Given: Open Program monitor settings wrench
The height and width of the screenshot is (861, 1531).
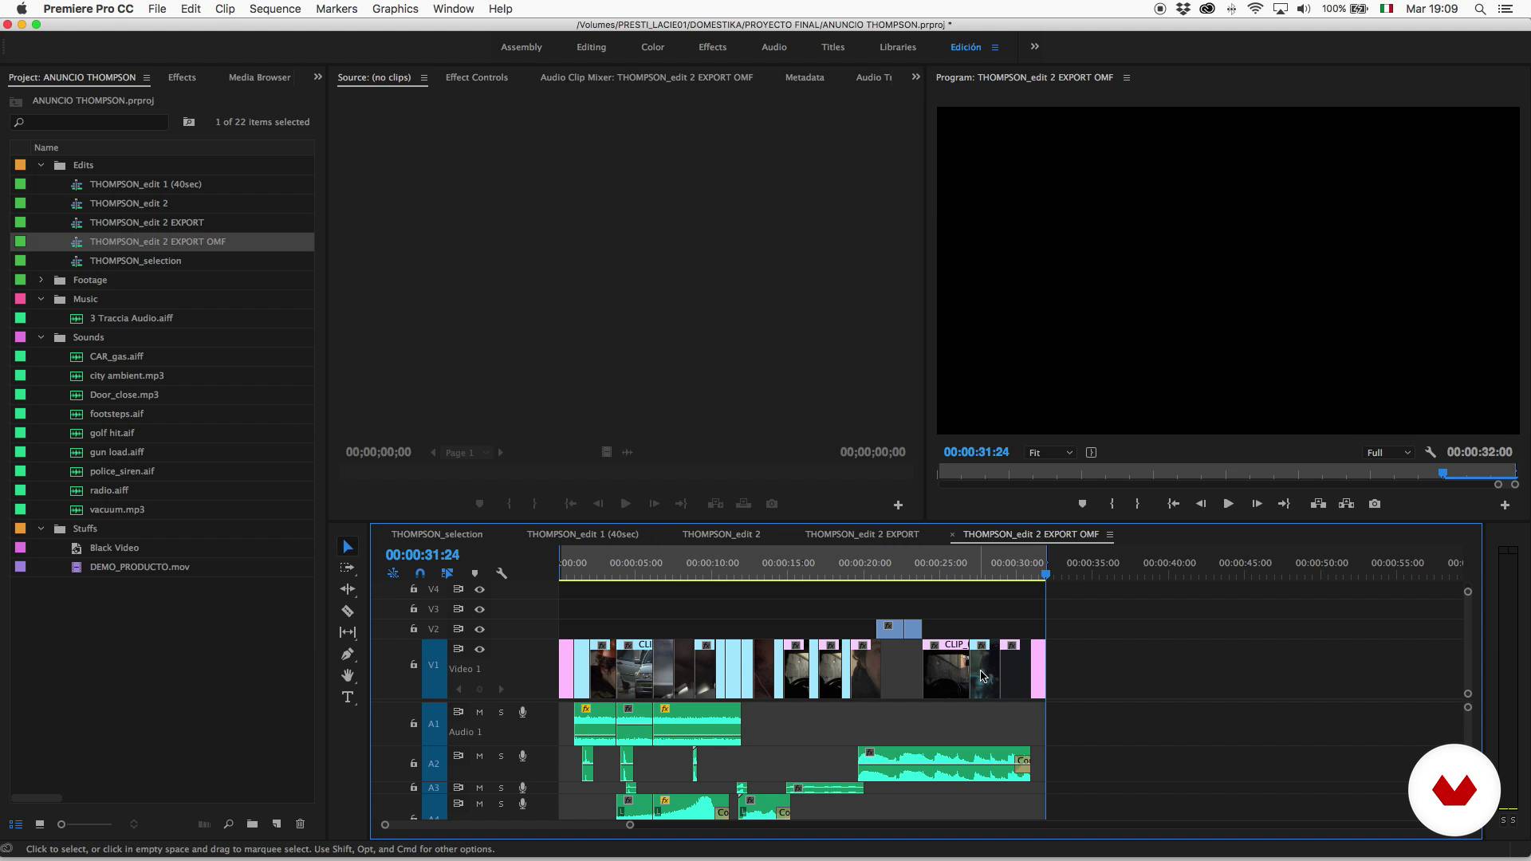Looking at the screenshot, I should pos(1431,452).
